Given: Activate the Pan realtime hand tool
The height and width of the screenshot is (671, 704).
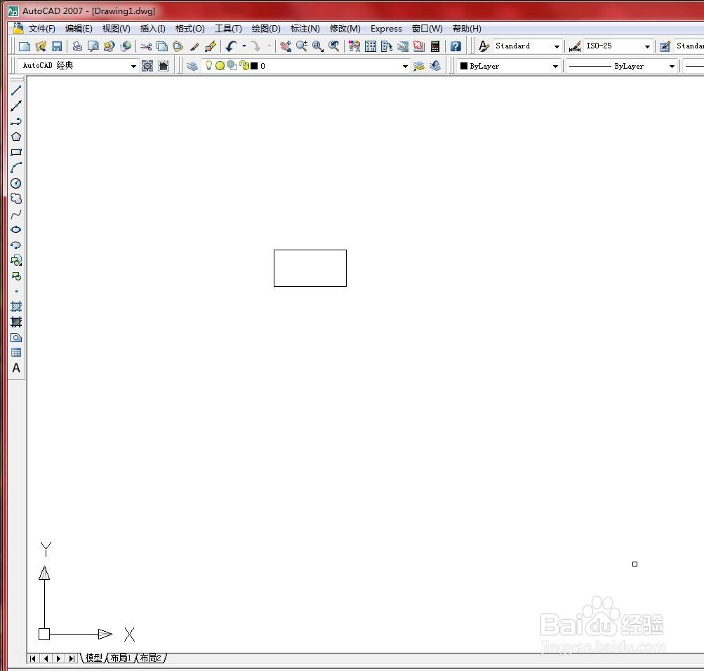Looking at the screenshot, I should (x=286, y=46).
